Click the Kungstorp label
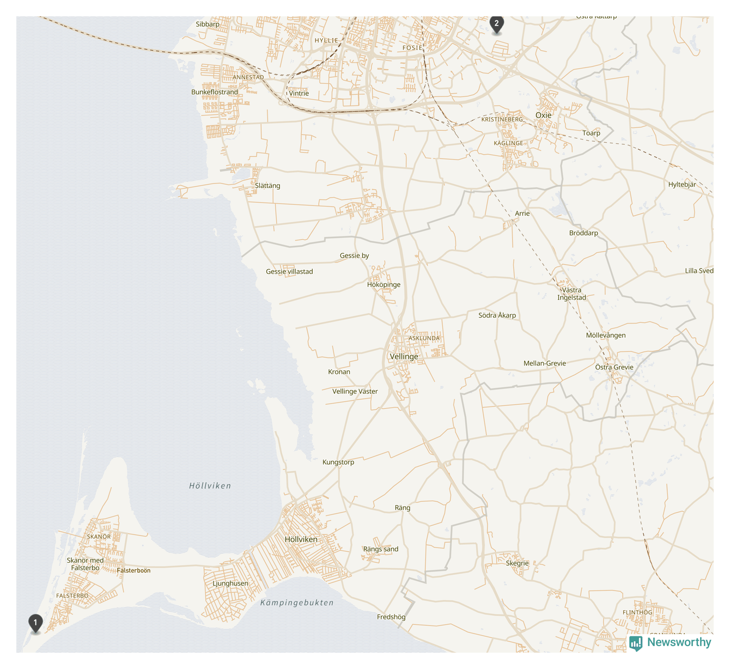The width and height of the screenshot is (730, 669). pyautogui.click(x=338, y=463)
